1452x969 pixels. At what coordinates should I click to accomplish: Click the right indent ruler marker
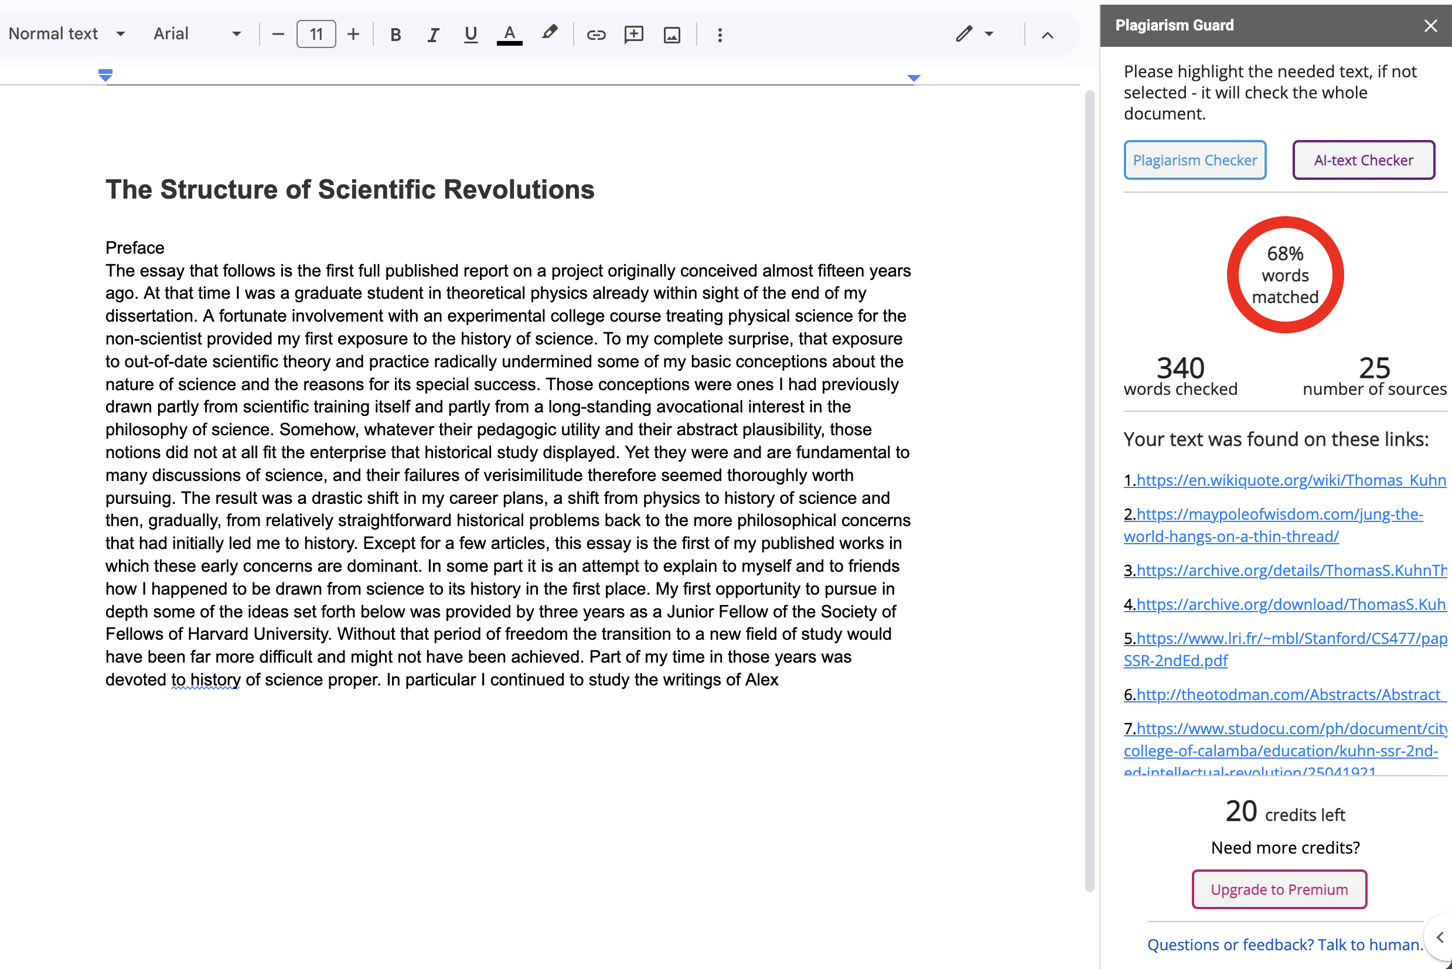pyautogui.click(x=914, y=78)
